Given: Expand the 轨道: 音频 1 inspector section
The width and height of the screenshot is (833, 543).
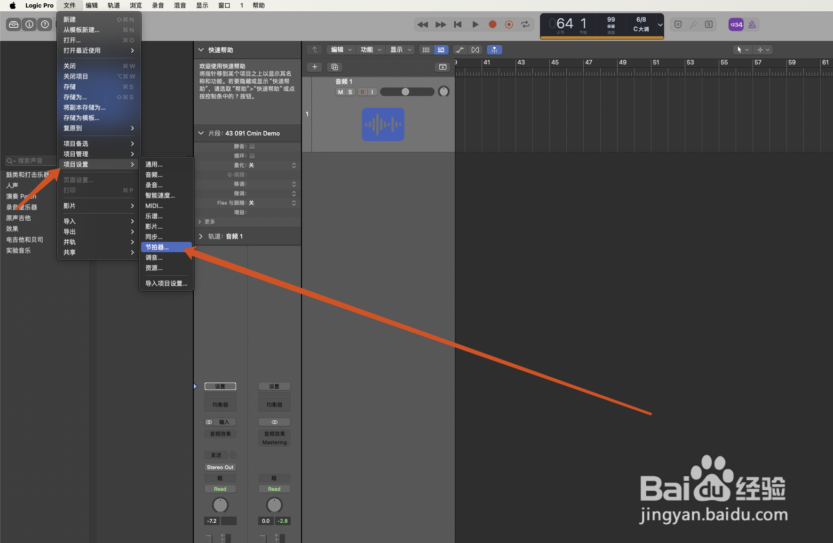Looking at the screenshot, I should point(201,236).
